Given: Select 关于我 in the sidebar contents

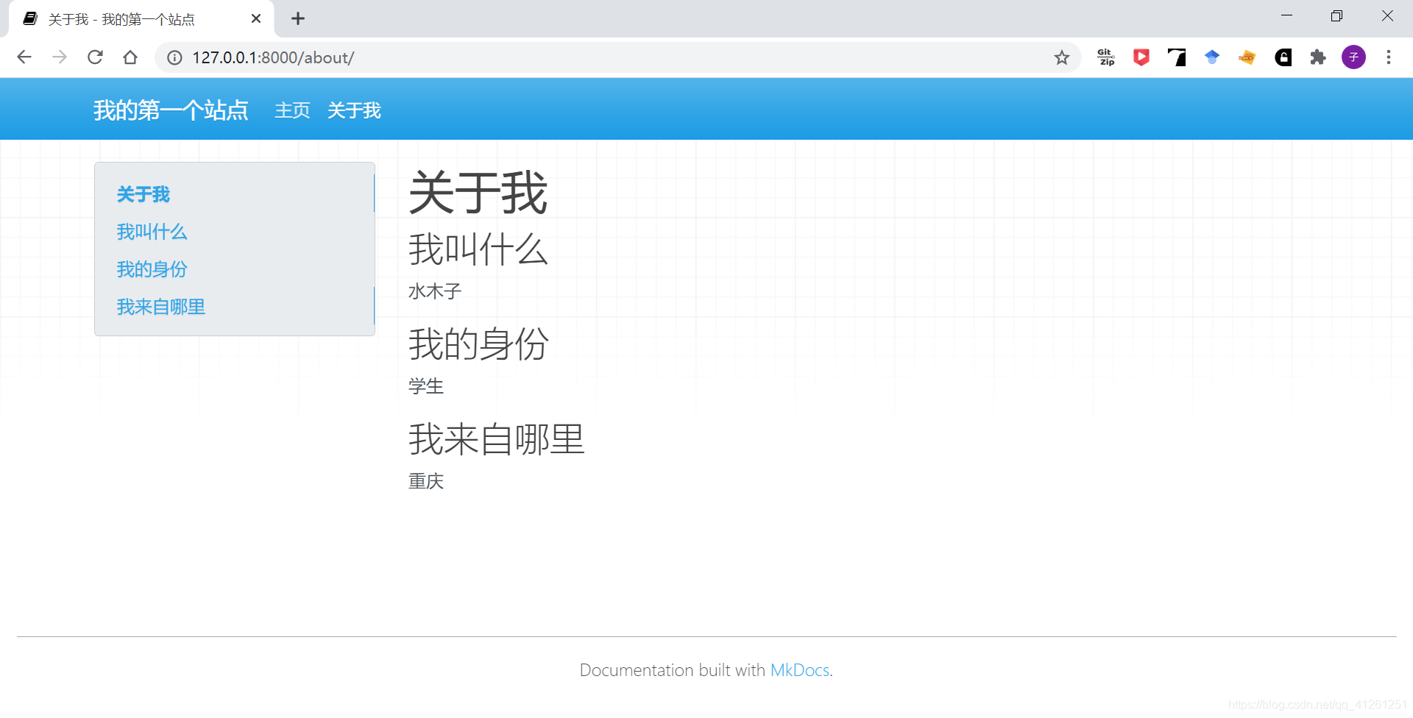Looking at the screenshot, I should [144, 194].
